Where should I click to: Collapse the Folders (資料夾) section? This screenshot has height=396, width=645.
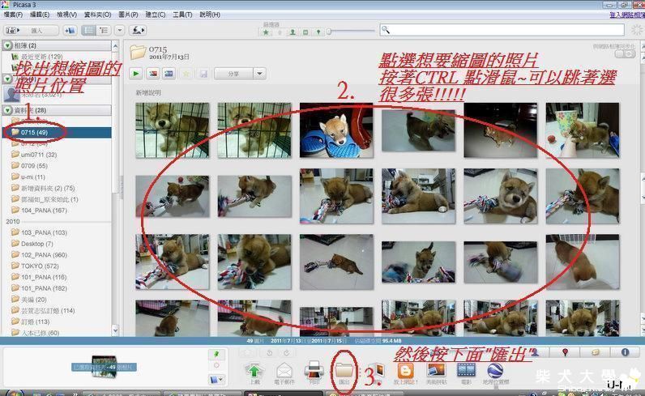[x=8, y=109]
